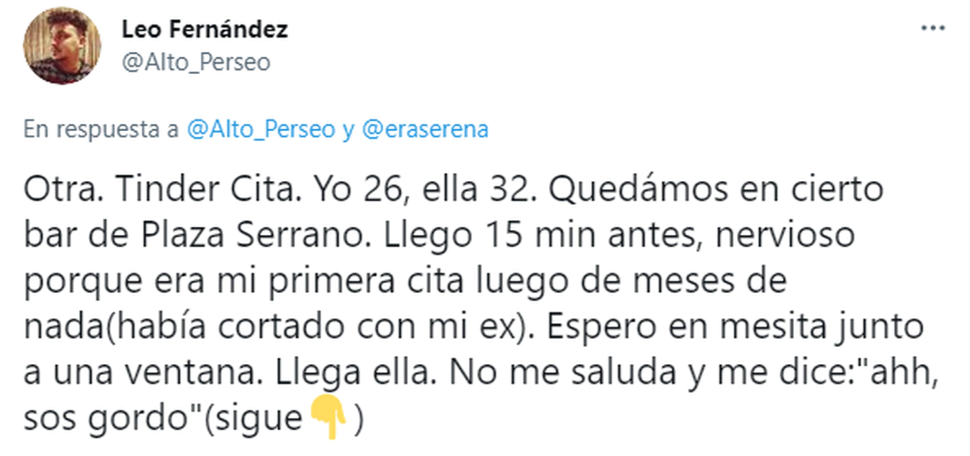This screenshot has width=970, height=456.
Task: Open the tweet's three-dot more options menu
Action: tap(933, 30)
